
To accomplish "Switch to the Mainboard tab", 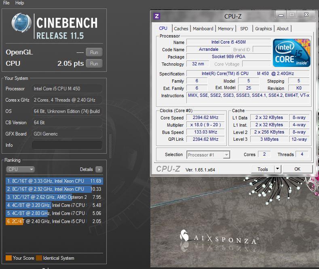I will [x=203, y=29].
